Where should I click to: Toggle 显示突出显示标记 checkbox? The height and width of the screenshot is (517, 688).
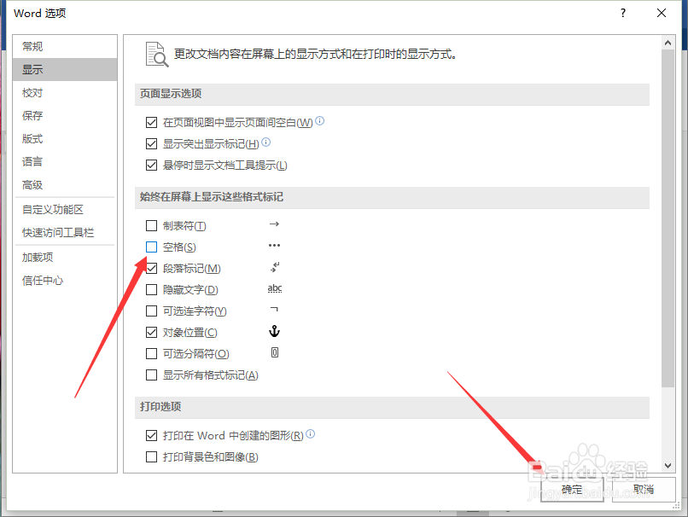[151, 143]
